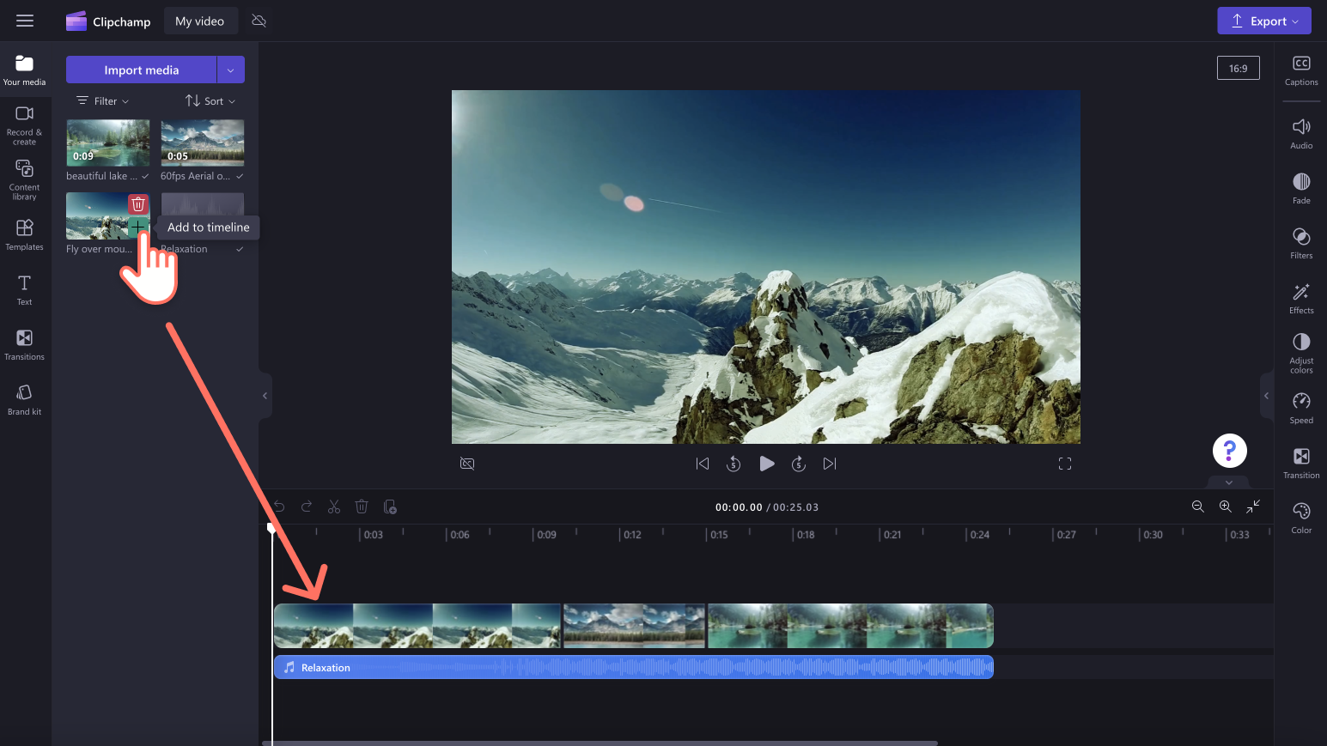The image size is (1327, 746).
Task: Select the aerial forest clip on timeline
Action: 634,626
